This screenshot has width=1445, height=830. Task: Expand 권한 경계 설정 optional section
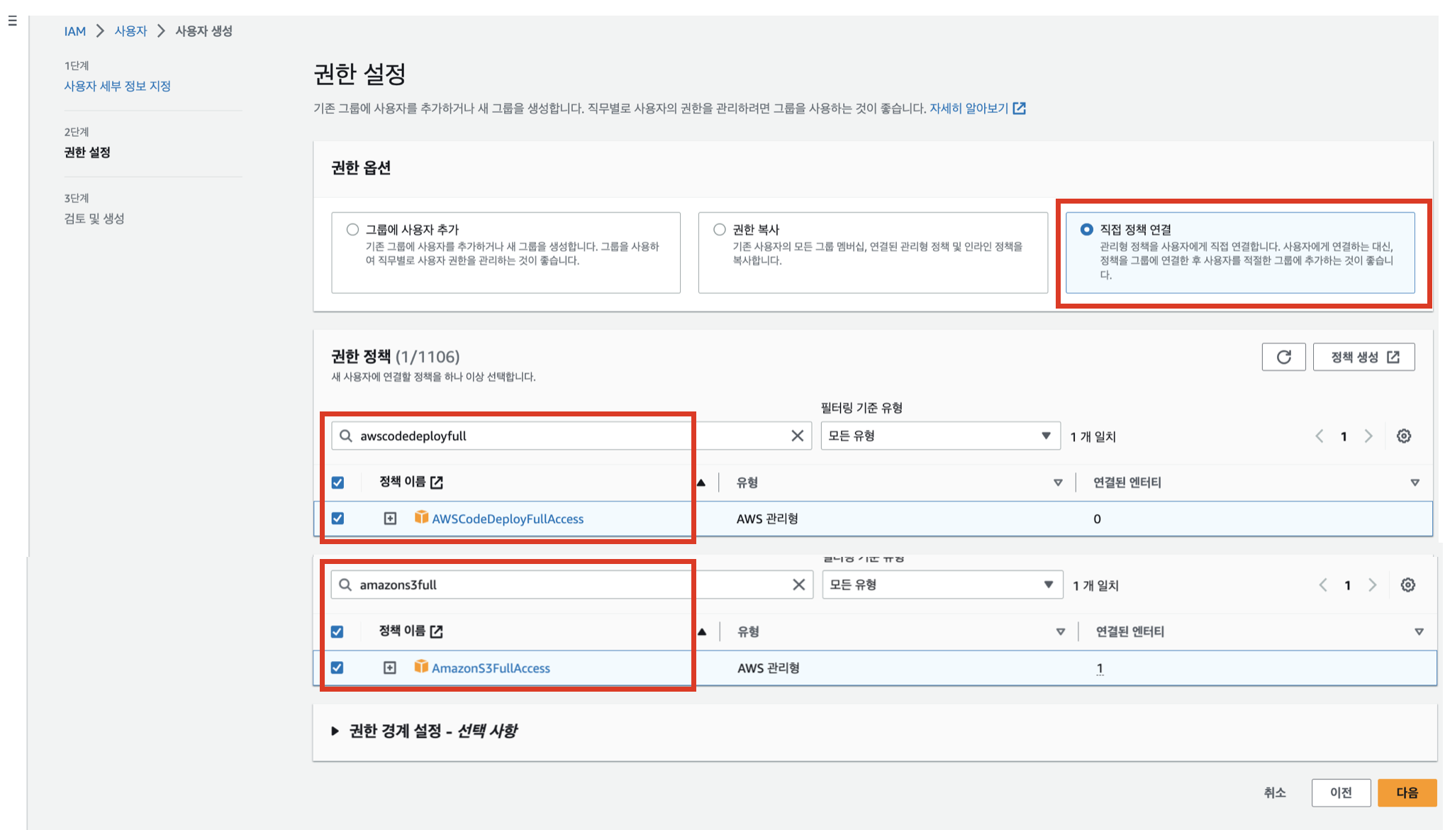(x=335, y=731)
